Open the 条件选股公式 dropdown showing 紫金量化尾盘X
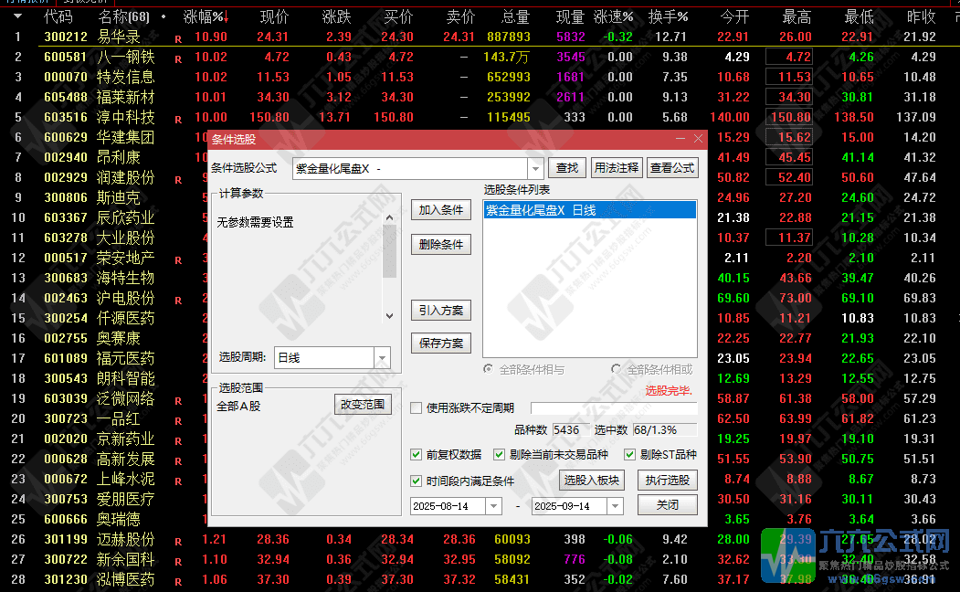960x592 pixels. pos(536,168)
